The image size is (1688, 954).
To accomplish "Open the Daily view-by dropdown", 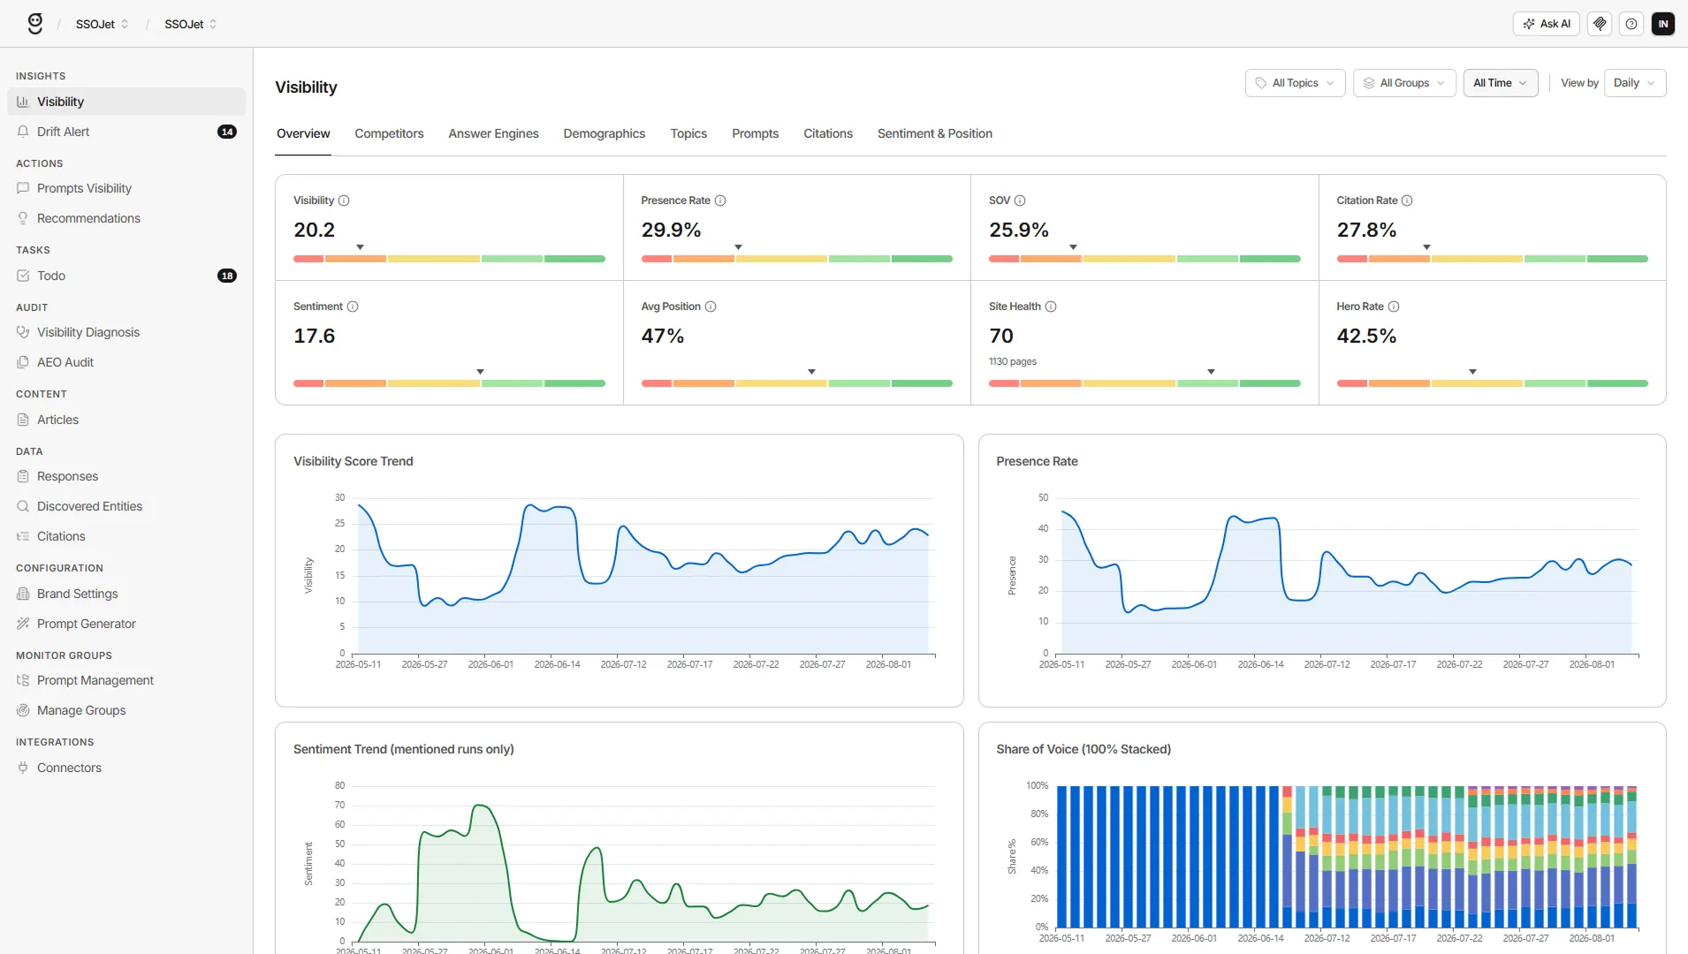I will (x=1635, y=83).
